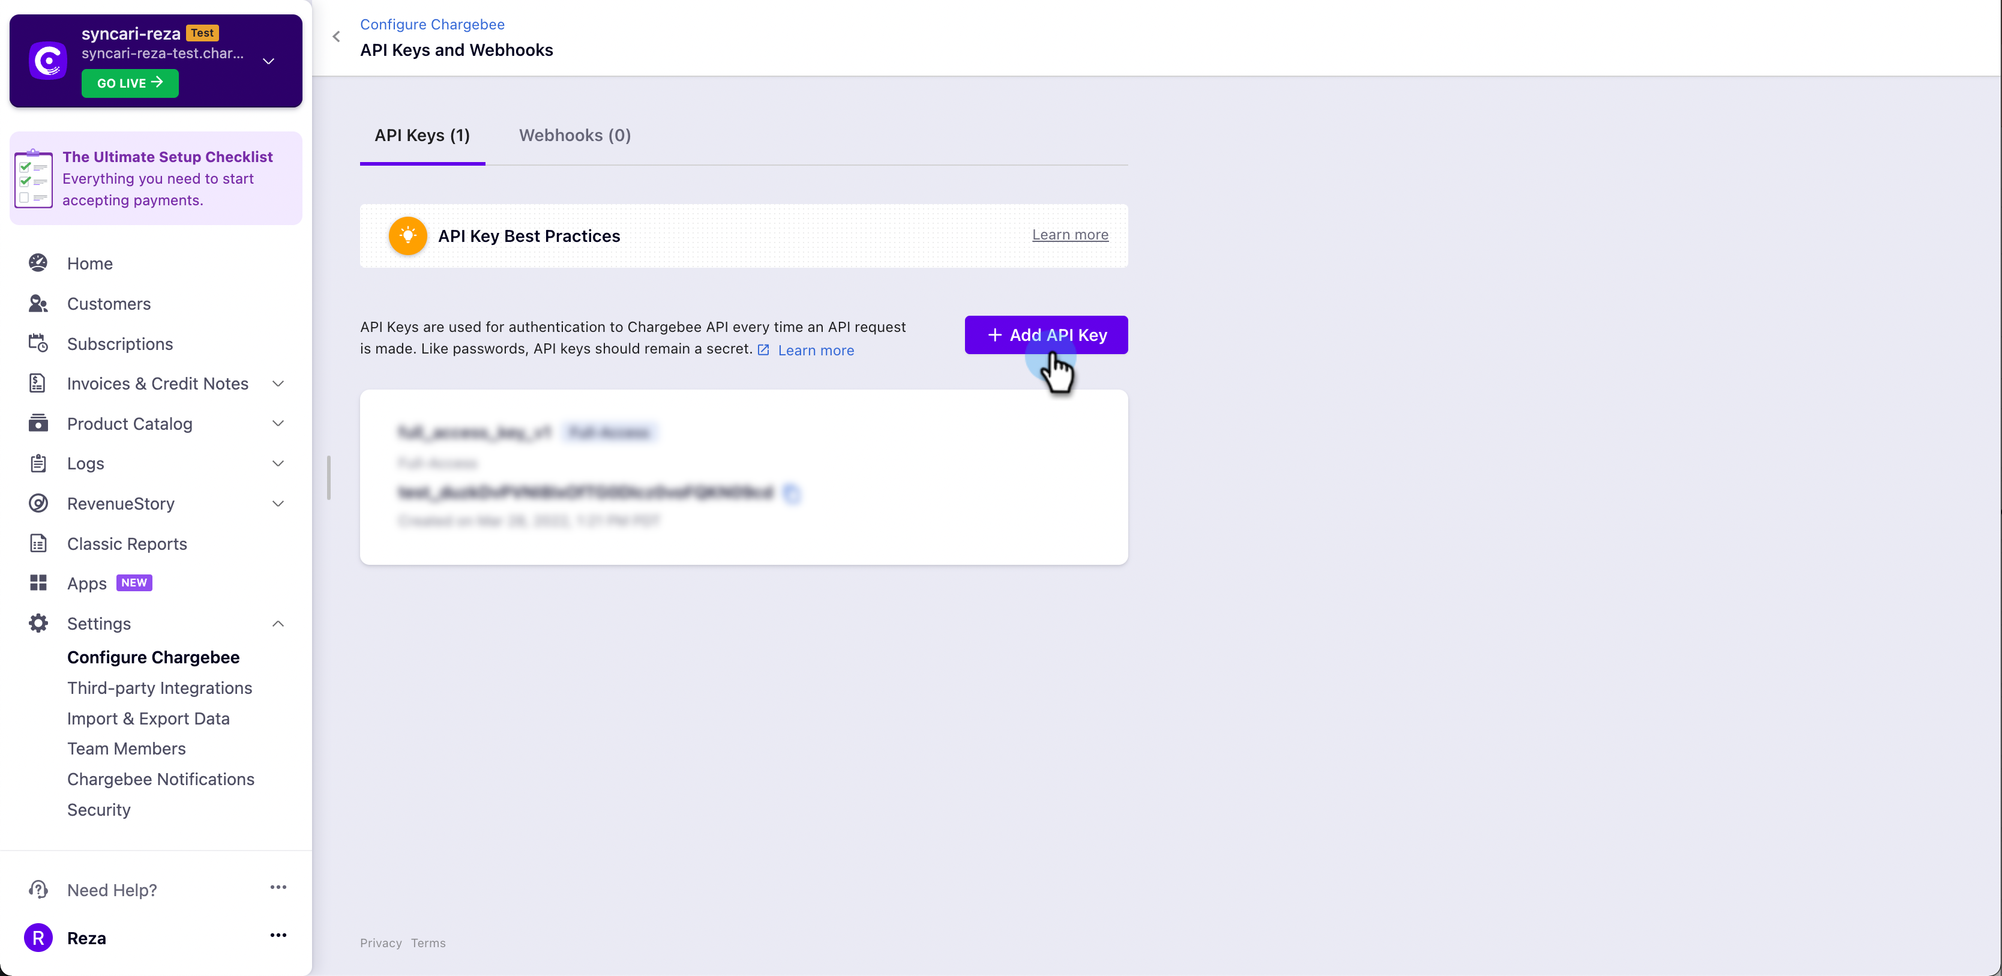Click the setup checklist clipboard icon
2002x976 pixels.
click(34, 178)
